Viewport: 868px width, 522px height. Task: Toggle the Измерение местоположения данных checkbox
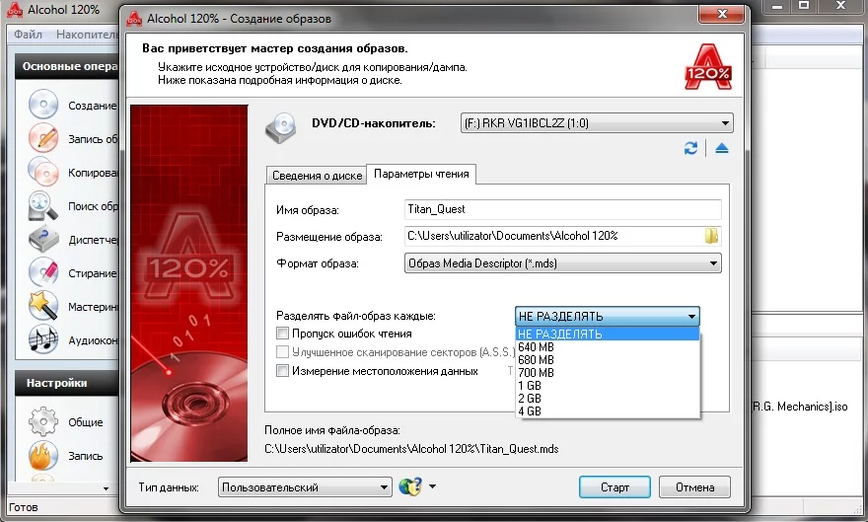pos(282,371)
